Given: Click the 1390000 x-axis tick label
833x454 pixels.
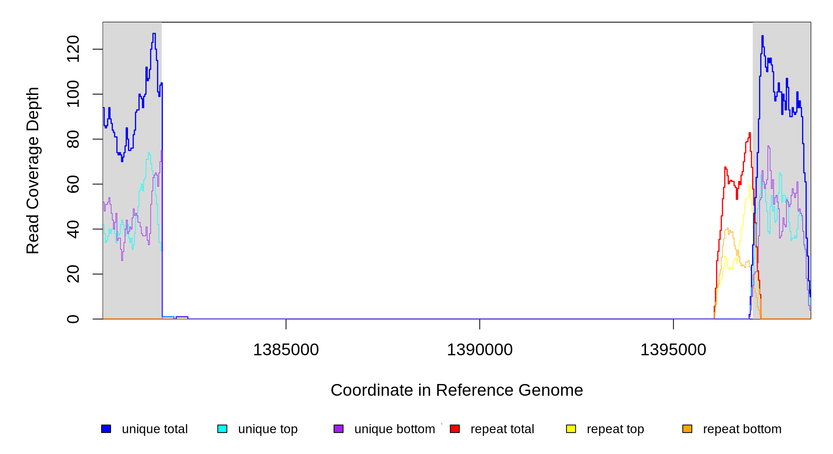Looking at the screenshot, I should tap(480, 350).
